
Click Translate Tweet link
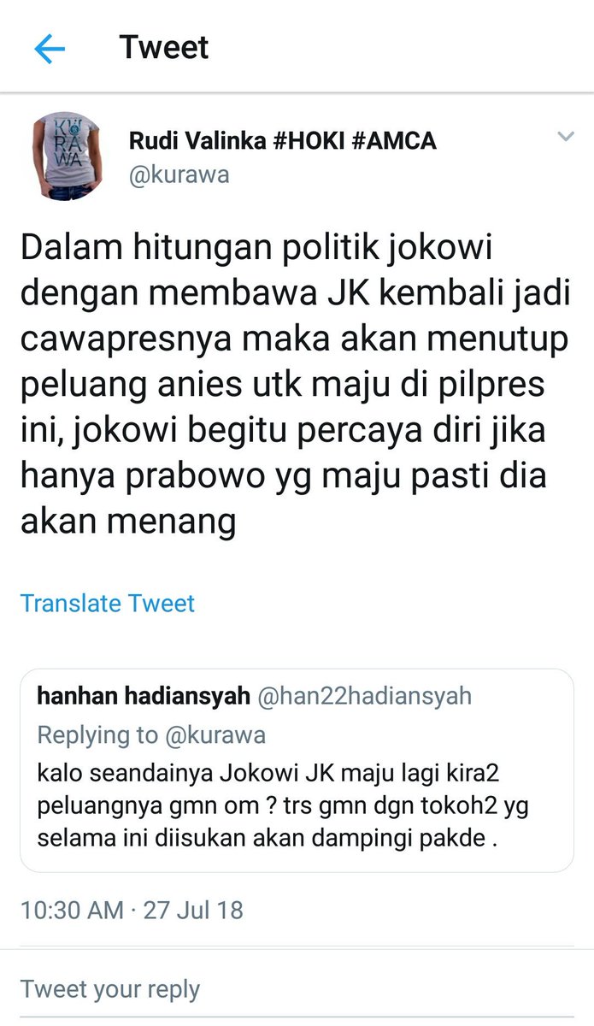(x=108, y=603)
